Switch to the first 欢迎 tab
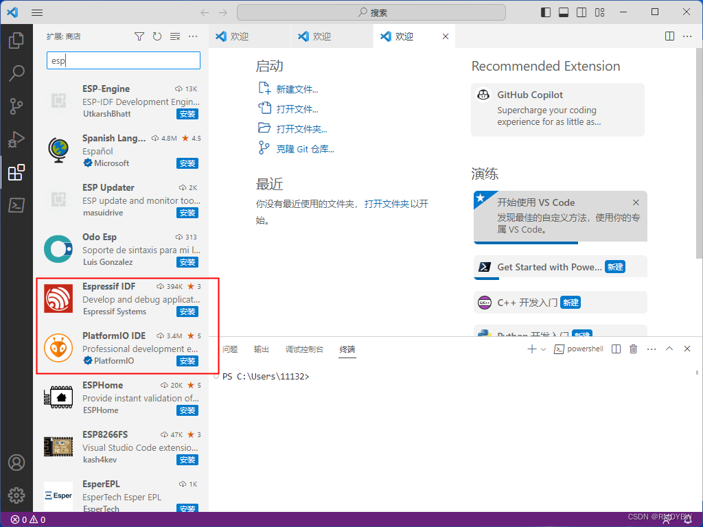Screen dimensions: 703x527 coord(249,36)
